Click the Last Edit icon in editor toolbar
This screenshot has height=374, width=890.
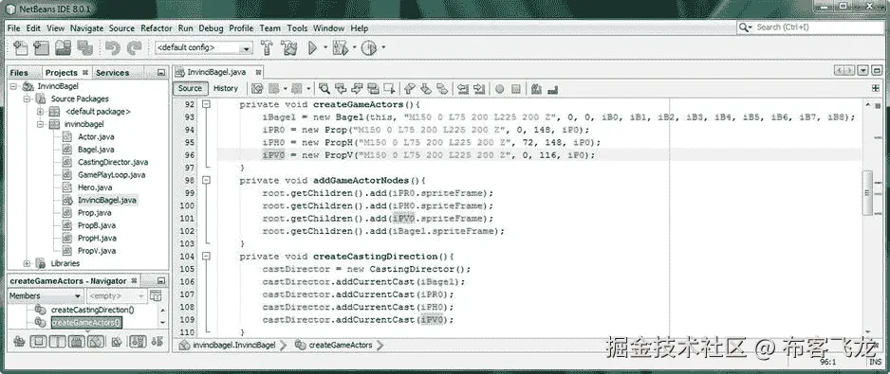(x=257, y=88)
